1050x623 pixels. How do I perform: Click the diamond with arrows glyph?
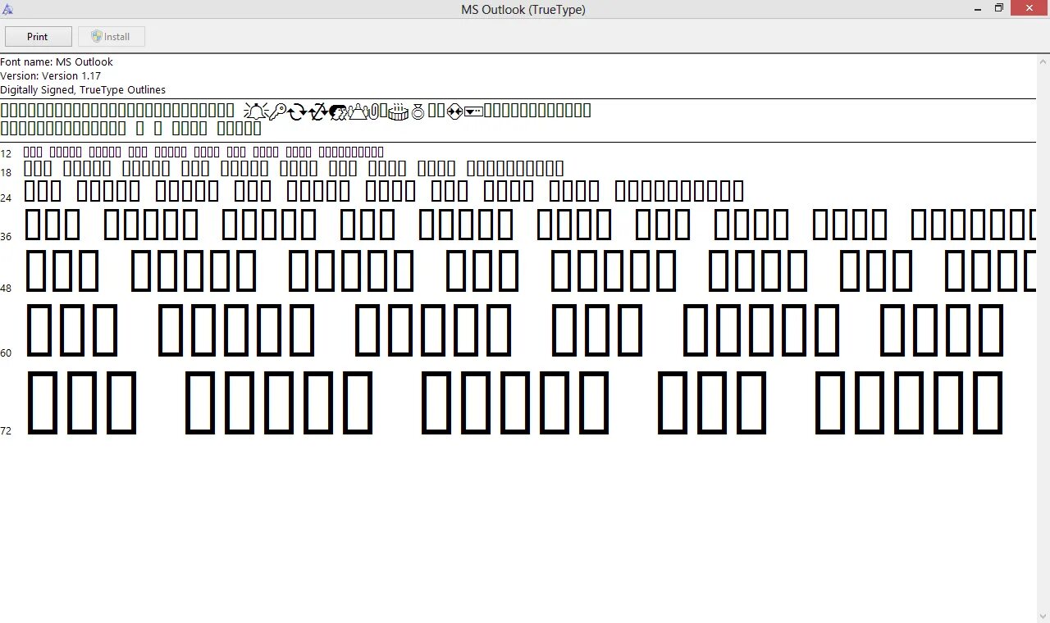click(454, 111)
